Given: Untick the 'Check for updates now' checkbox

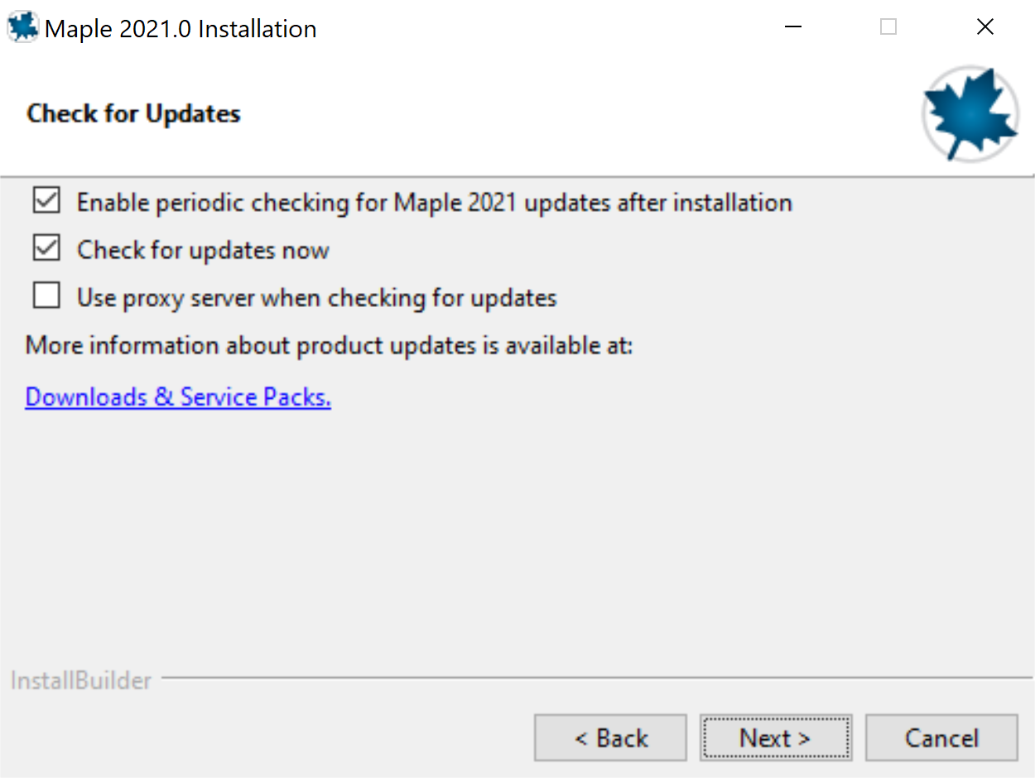Looking at the screenshot, I should pos(46,249).
